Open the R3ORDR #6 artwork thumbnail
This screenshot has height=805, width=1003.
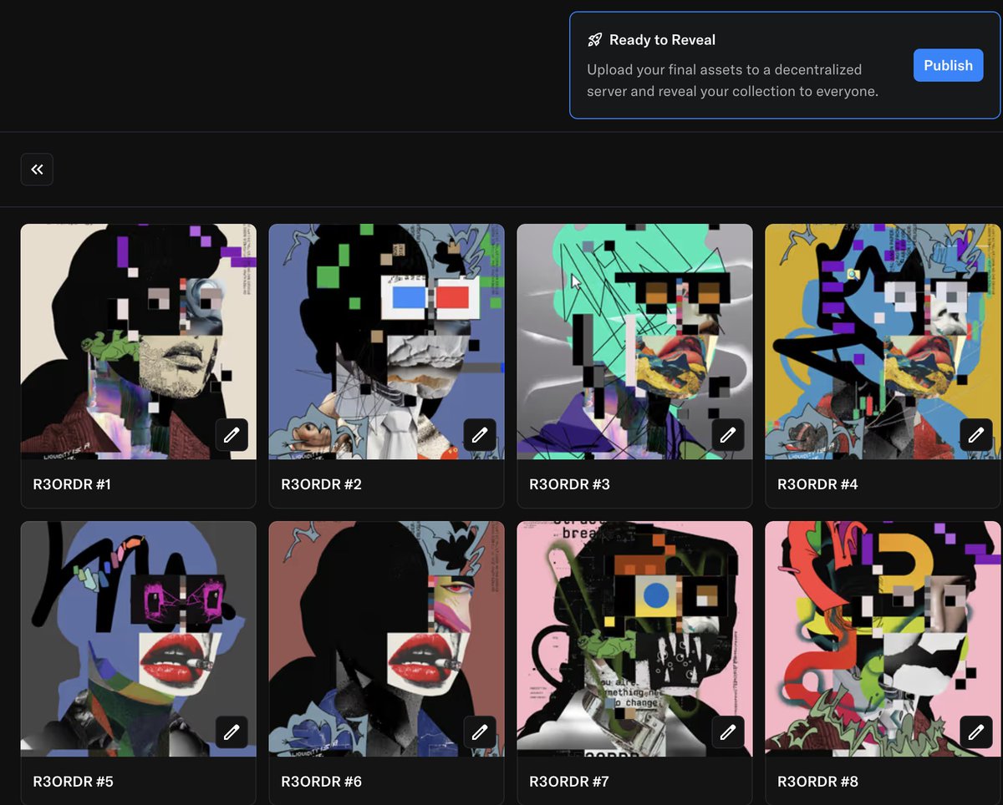[387, 639]
